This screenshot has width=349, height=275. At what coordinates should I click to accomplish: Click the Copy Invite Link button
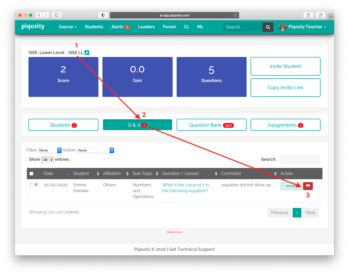(285, 88)
